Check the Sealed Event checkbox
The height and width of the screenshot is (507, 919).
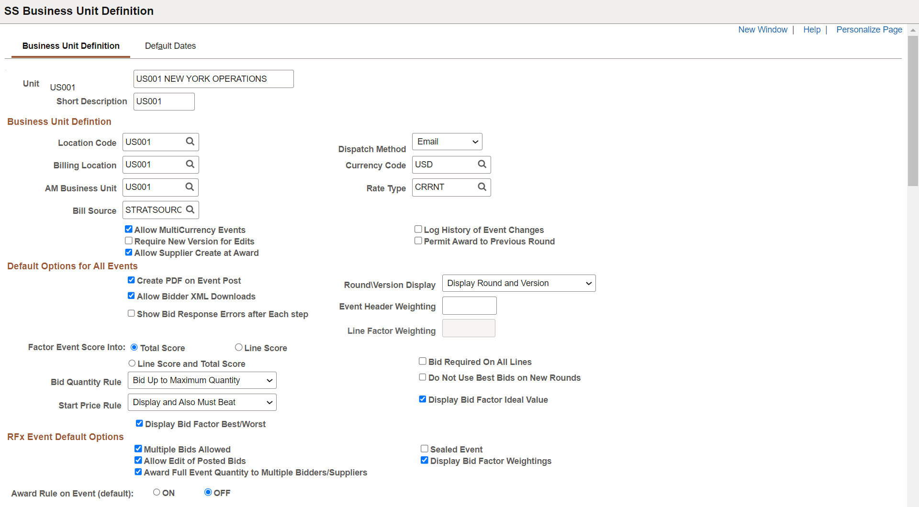click(425, 449)
